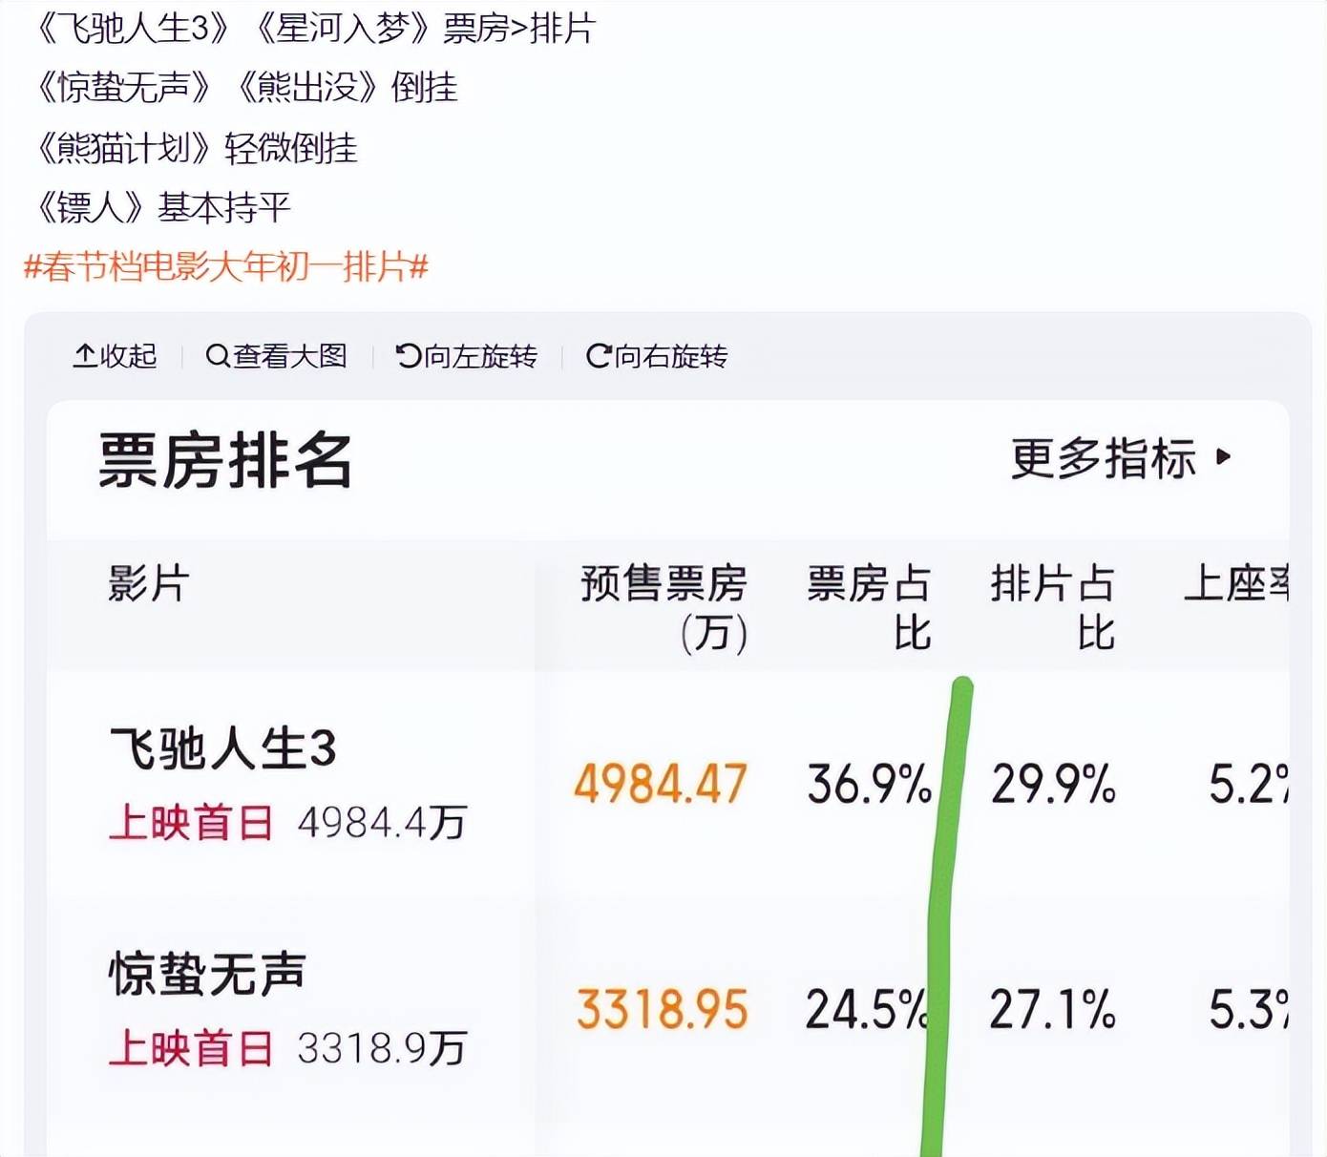The width and height of the screenshot is (1327, 1157).
Task: Click the 票房排名 heading
Action: [x=225, y=461]
